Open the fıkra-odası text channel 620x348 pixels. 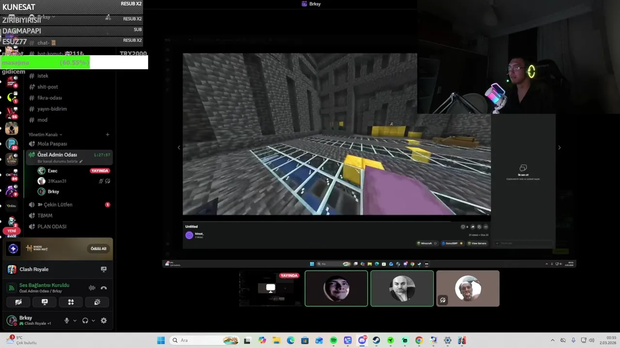tap(69, 98)
